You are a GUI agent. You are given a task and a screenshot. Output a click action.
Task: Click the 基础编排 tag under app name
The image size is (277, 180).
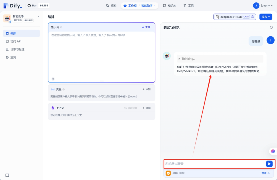[x=29, y=21]
